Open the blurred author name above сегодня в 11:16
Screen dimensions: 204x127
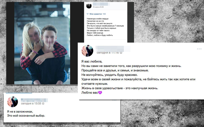click(x=113, y=49)
